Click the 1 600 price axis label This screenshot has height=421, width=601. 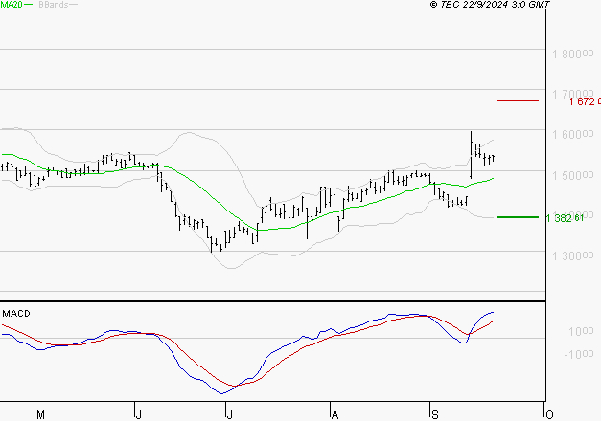click(572, 134)
